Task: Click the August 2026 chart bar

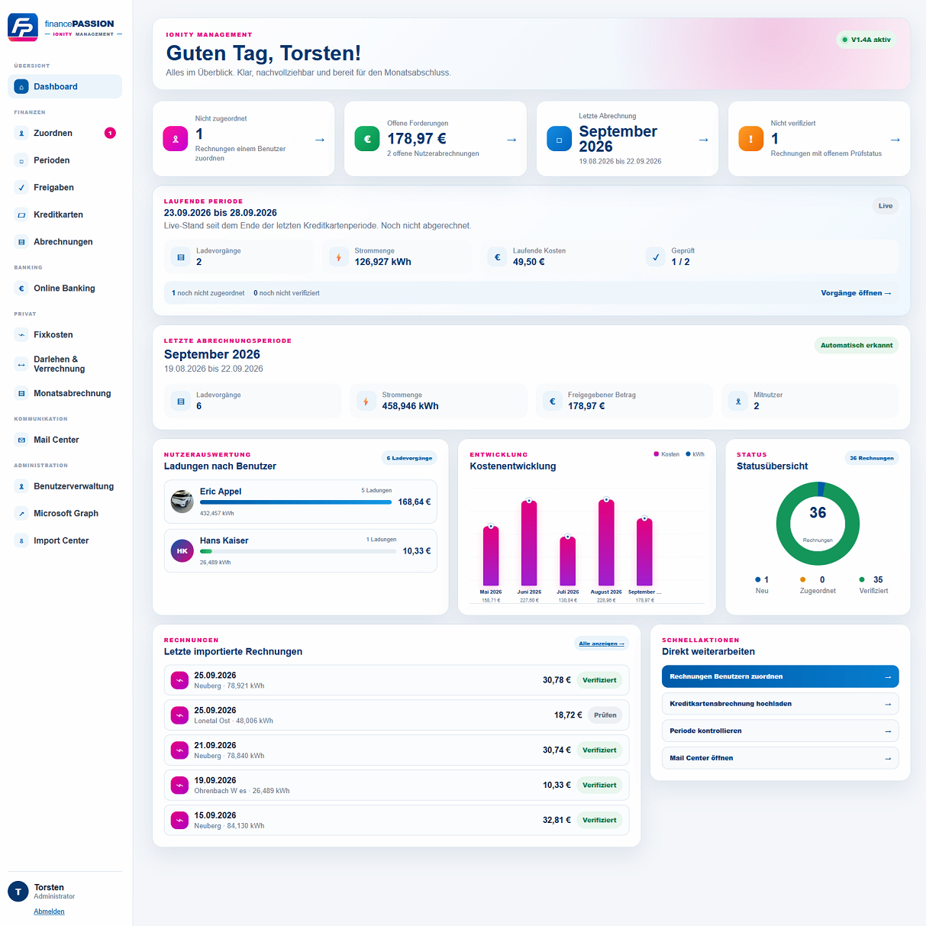Action: click(606, 544)
